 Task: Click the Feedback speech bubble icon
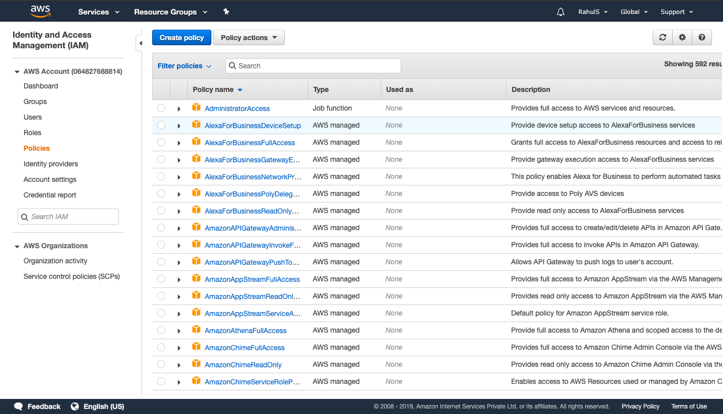pos(18,406)
